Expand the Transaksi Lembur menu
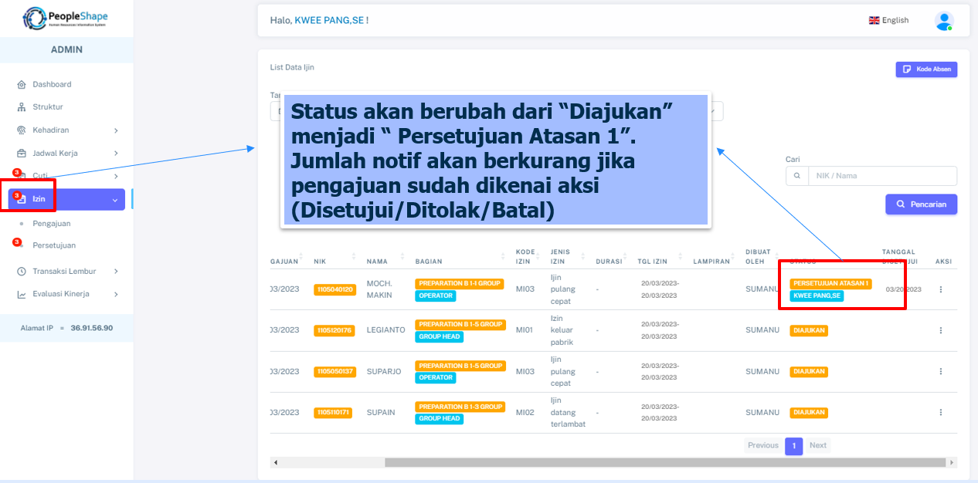The width and height of the screenshot is (978, 483). 66,272
